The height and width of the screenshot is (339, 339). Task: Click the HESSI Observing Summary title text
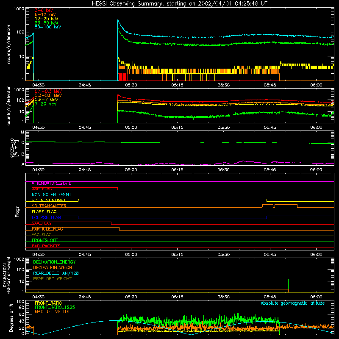pyautogui.click(x=180, y=4)
